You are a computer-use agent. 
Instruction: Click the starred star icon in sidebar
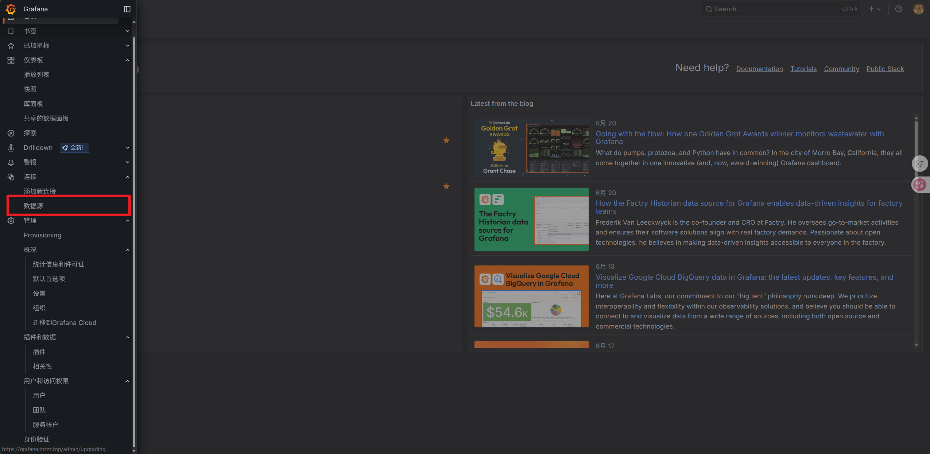[11, 46]
